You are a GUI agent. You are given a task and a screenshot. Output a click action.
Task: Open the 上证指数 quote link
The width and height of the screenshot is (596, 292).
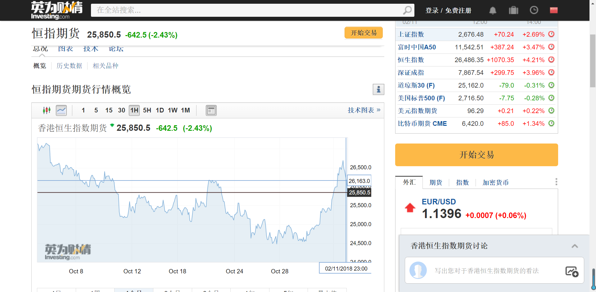[411, 34]
